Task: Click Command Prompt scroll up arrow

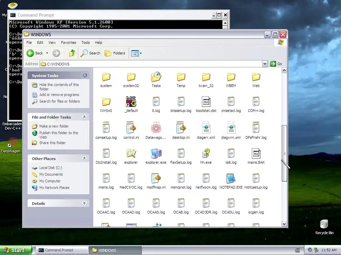Action: click(x=225, y=23)
